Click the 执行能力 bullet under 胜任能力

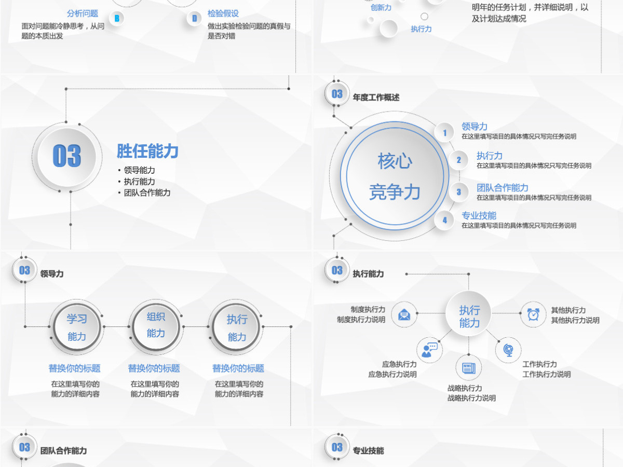click(x=140, y=182)
